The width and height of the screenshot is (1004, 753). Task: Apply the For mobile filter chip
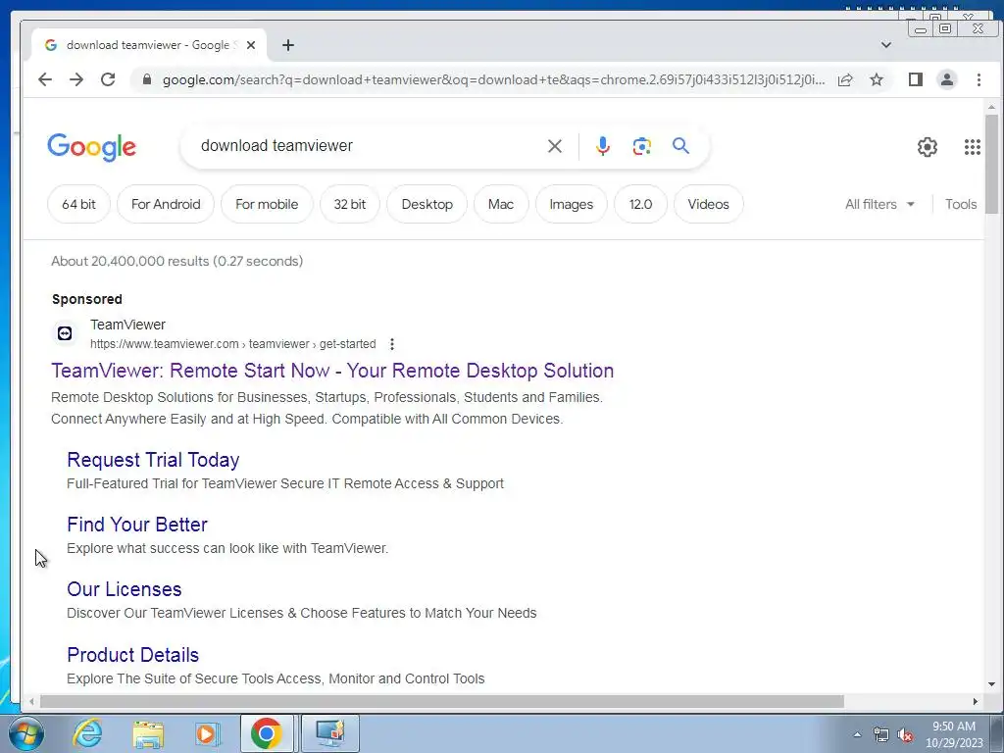pos(267,204)
